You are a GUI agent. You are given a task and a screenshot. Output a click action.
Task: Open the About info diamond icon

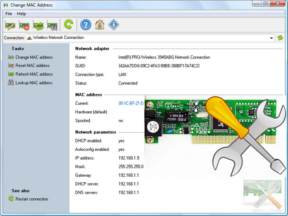113,25
